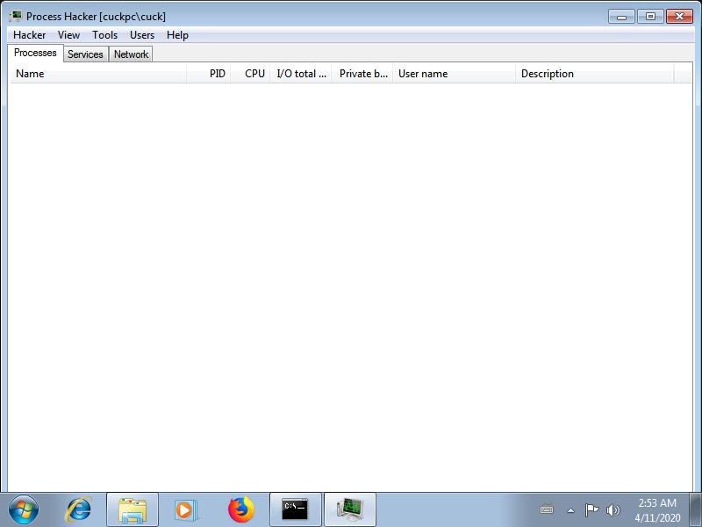Click the Process Hacker title bar icon

click(15, 16)
